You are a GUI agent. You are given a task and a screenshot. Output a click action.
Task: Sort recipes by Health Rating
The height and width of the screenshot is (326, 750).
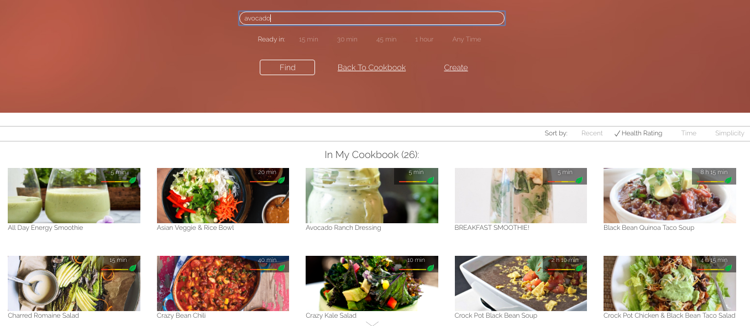[638, 133]
